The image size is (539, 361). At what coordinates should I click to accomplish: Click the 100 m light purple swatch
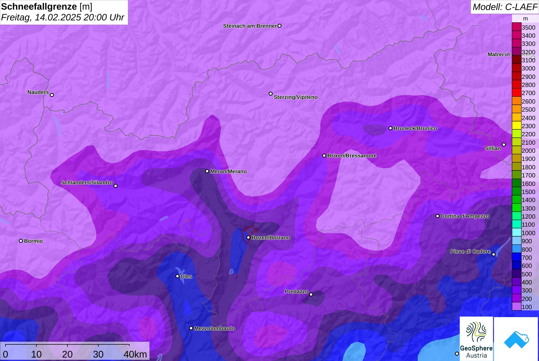point(516,307)
